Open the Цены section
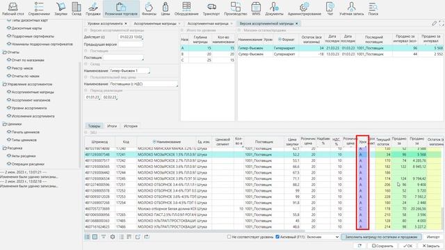 pos(165,9)
